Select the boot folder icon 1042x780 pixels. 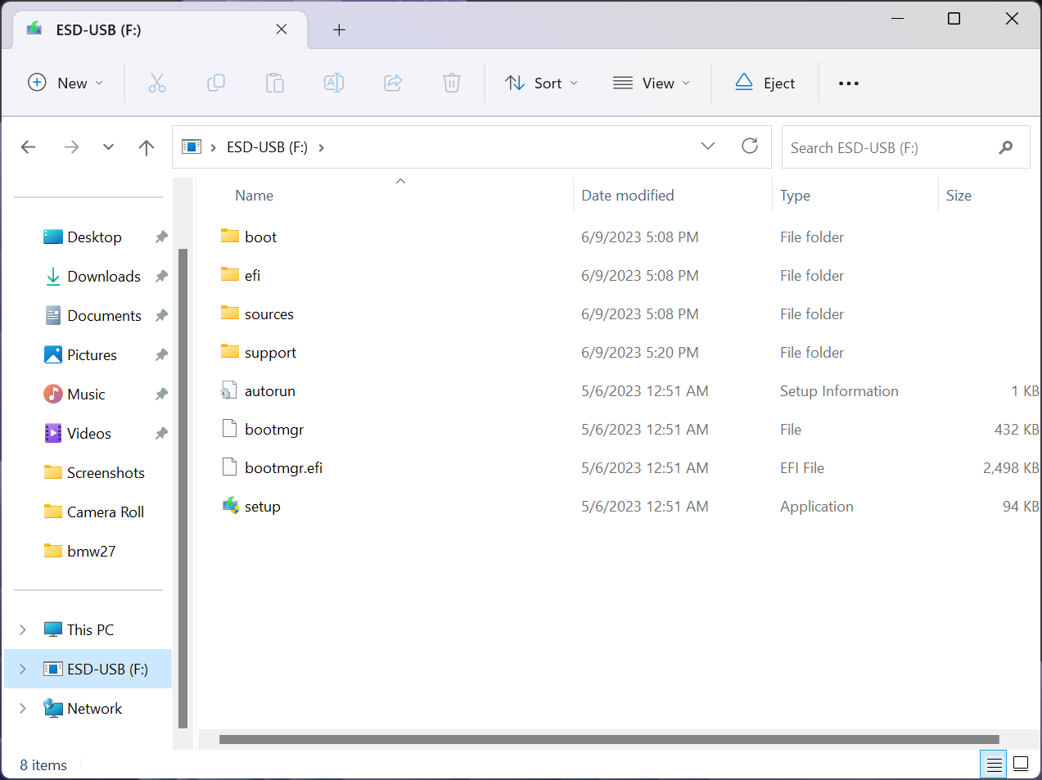click(x=230, y=236)
